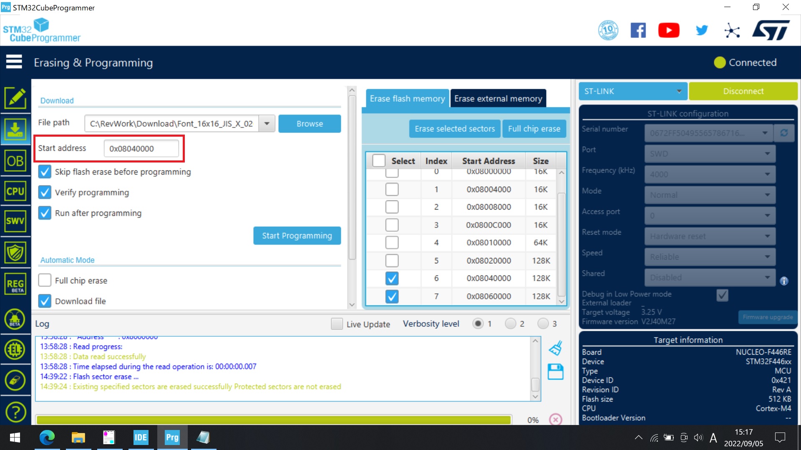Click the Firmware upgrade button
Screen dimensions: 801x450
point(768,317)
